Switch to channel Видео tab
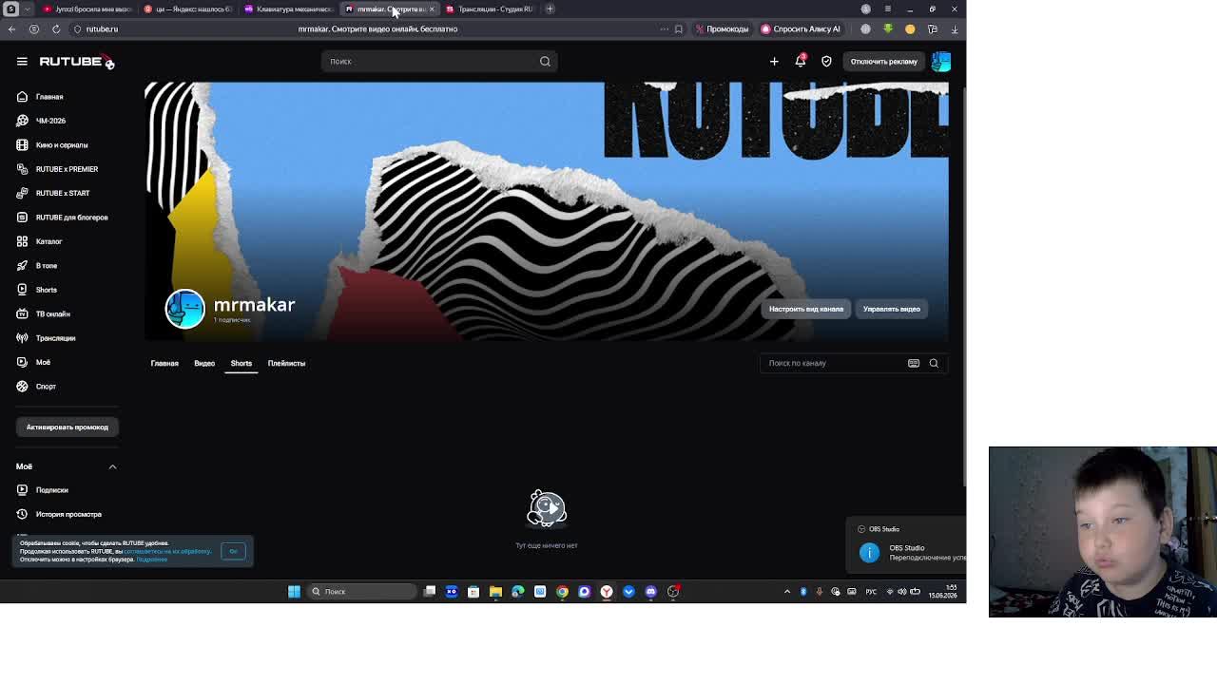Image resolution: width=1217 pixels, height=684 pixels. (204, 363)
